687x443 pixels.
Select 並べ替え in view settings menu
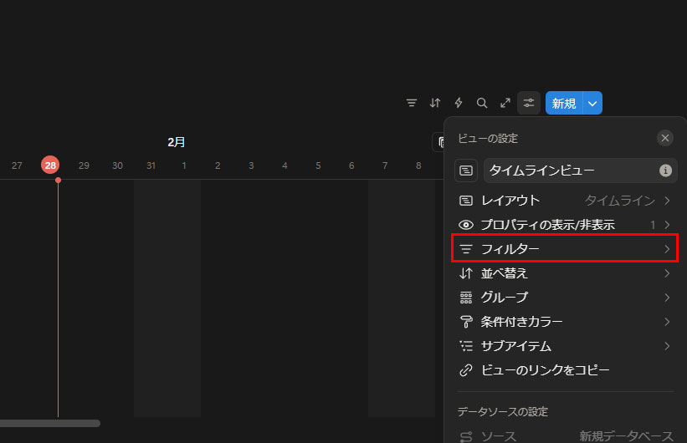tap(504, 273)
